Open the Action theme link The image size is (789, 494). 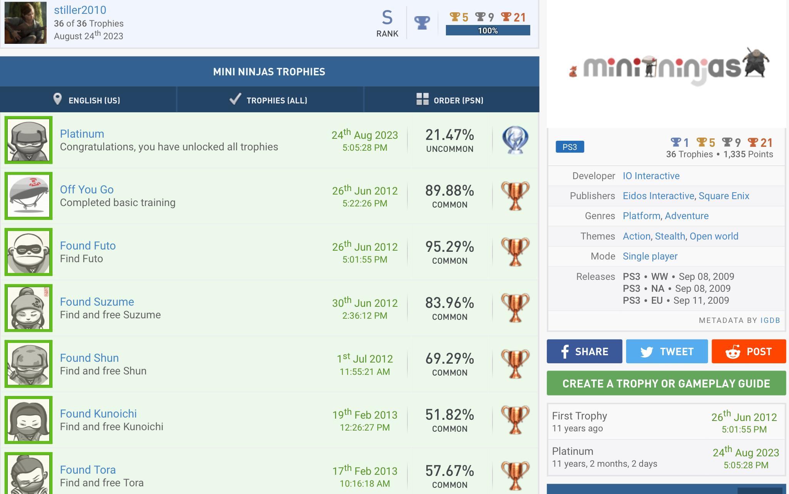[637, 236]
